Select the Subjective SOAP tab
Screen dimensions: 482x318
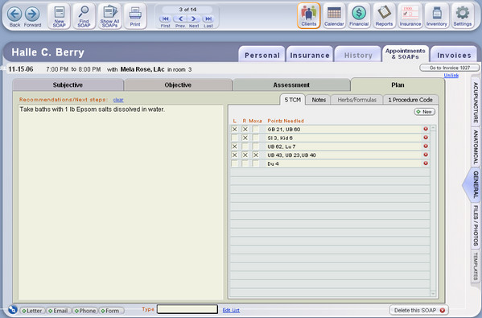pyautogui.click(x=68, y=85)
